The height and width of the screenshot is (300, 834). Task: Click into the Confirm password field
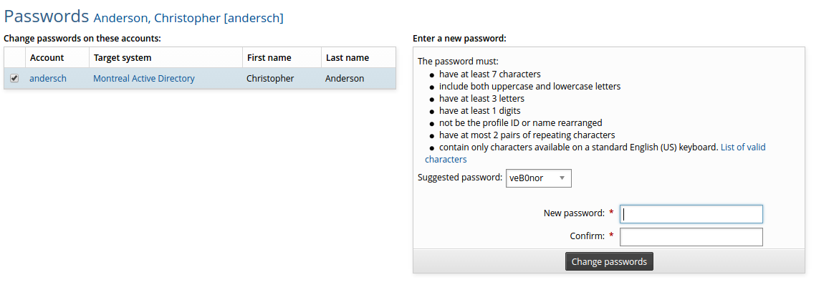(691, 237)
